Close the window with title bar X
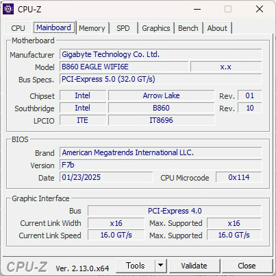The width and height of the screenshot is (276, 276). click(x=260, y=9)
